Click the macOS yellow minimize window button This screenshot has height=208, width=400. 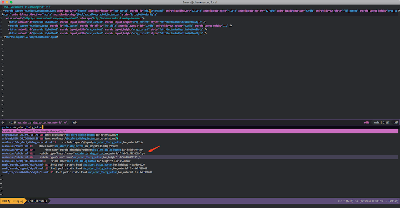7,2
